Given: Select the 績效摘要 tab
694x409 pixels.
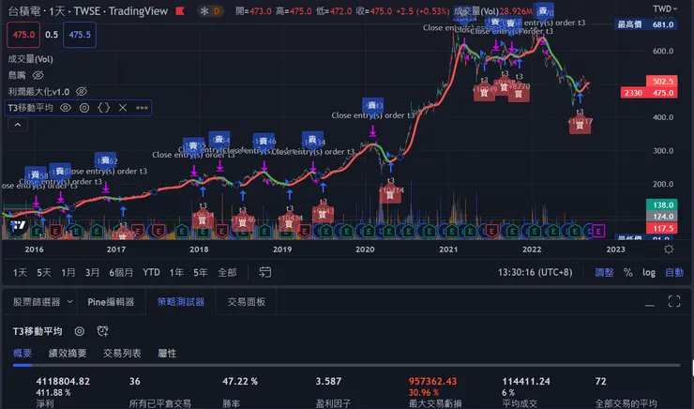Looking at the screenshot, I should click(68, 354).
